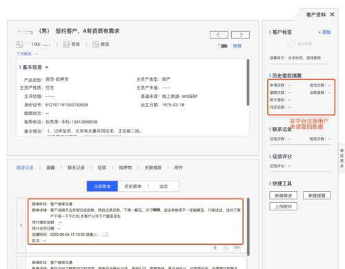This screenshot has width=345, height=269.
Task: Click the 住宅 asset property value
Action: (50, 88)
